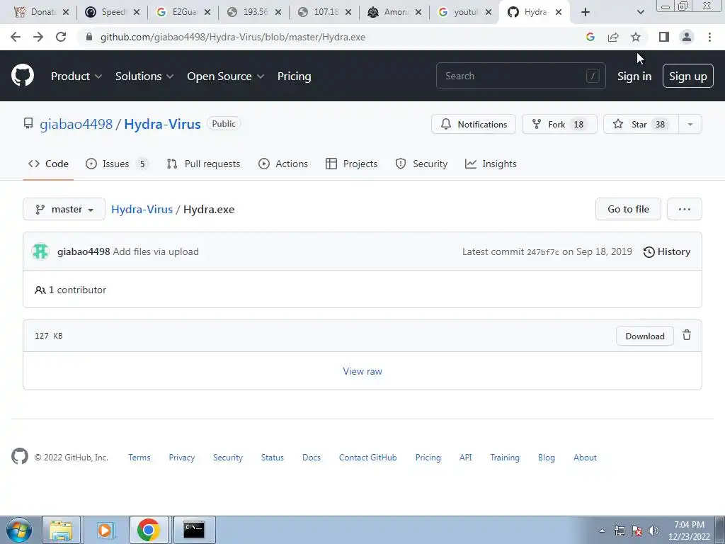Open a new browser tab
Viewport: 725px width, 544px height.
click(586, 12)
